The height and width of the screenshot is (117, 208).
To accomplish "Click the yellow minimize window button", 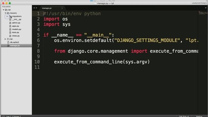I will tap(6, 3).
